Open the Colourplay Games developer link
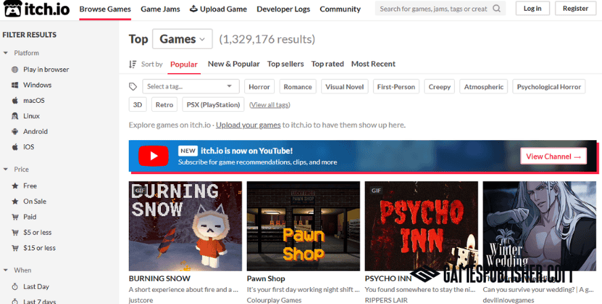602x304 pixels. (x=274, y=300)
